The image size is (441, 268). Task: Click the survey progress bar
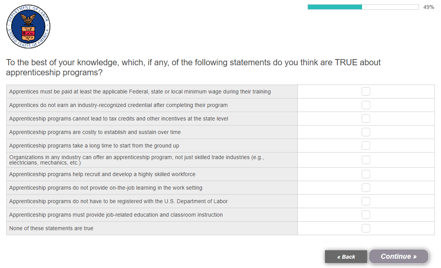(363, 7)
